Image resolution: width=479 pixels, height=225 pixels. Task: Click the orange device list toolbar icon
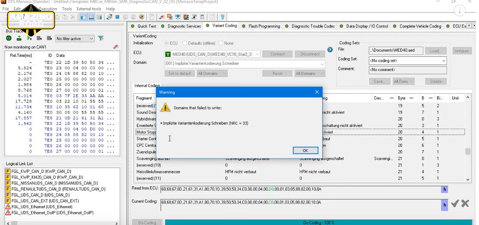186,17
